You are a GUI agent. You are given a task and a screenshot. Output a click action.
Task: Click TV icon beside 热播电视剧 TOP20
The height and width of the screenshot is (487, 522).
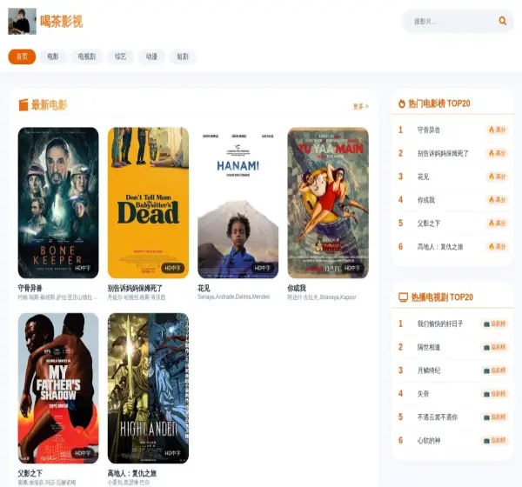pos(403,297)
